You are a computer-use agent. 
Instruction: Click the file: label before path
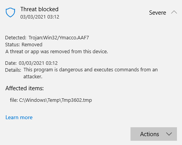[x=14, y=100]
